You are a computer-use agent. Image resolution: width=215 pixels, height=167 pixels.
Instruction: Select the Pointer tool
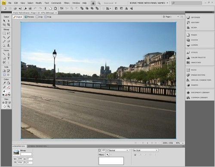[4, 21]
